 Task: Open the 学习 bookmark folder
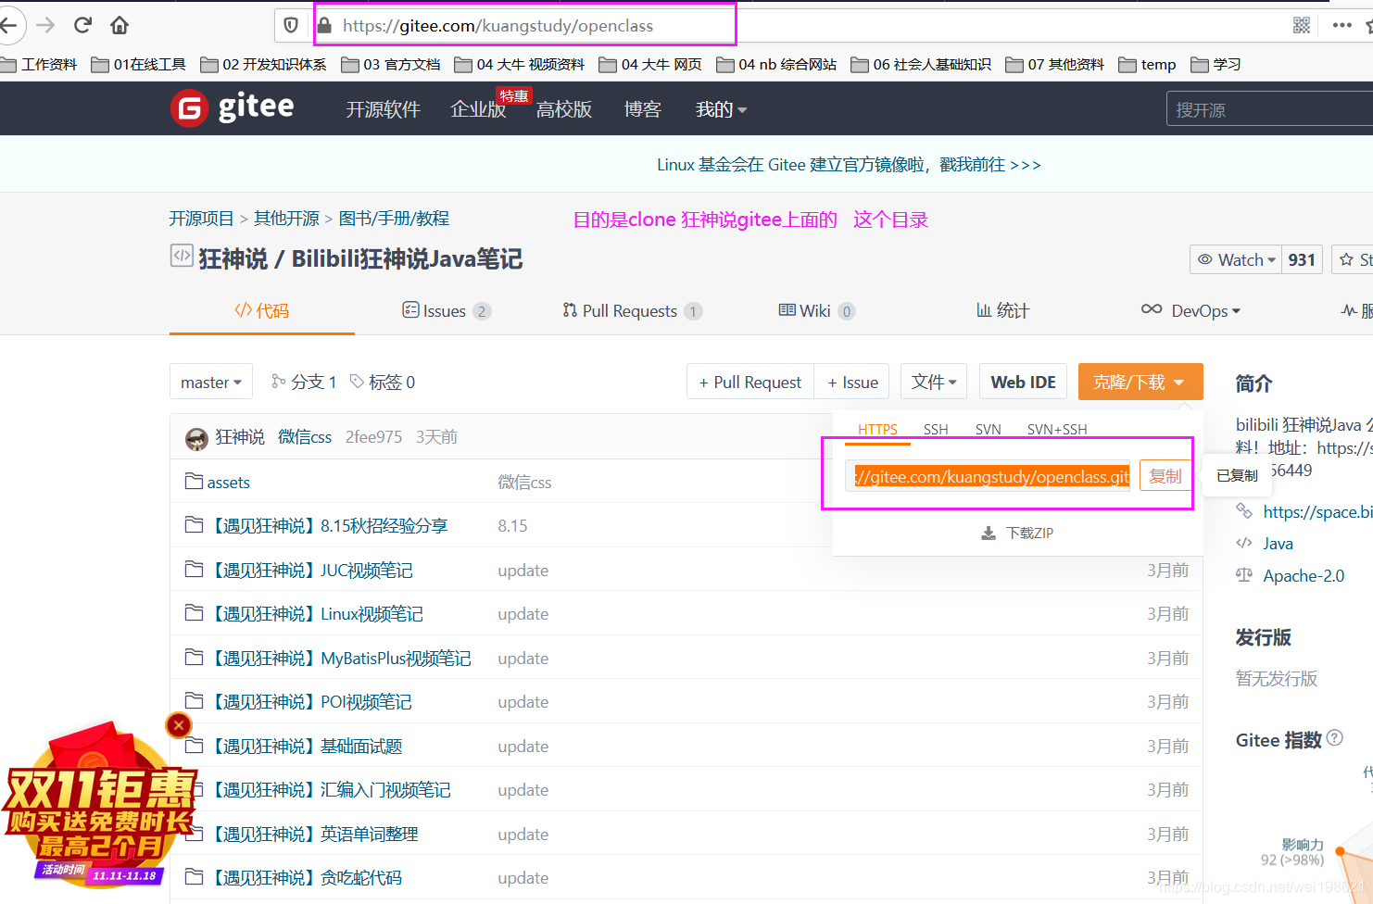coord(1216,64)
